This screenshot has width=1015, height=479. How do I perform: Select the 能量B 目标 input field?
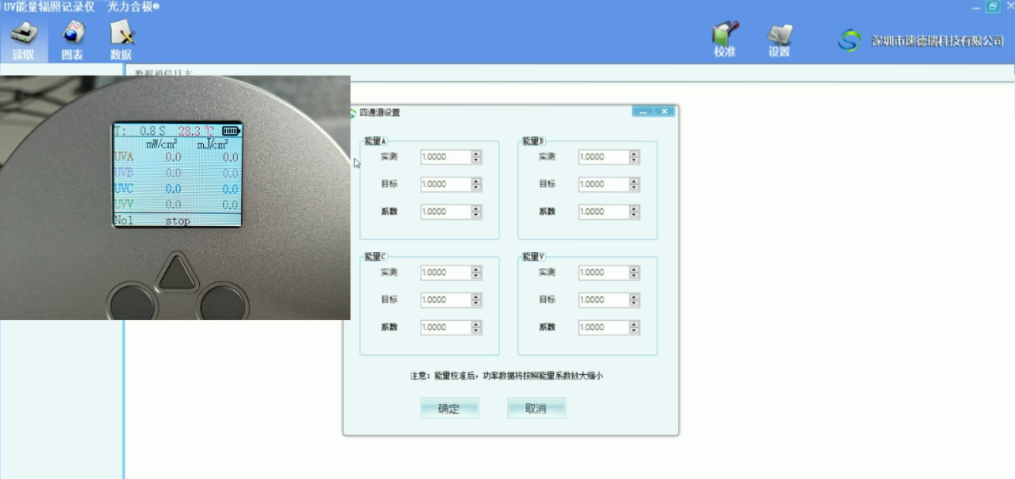[604, 184]
